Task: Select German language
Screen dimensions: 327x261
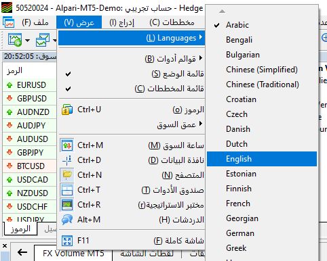Action: 262,233
